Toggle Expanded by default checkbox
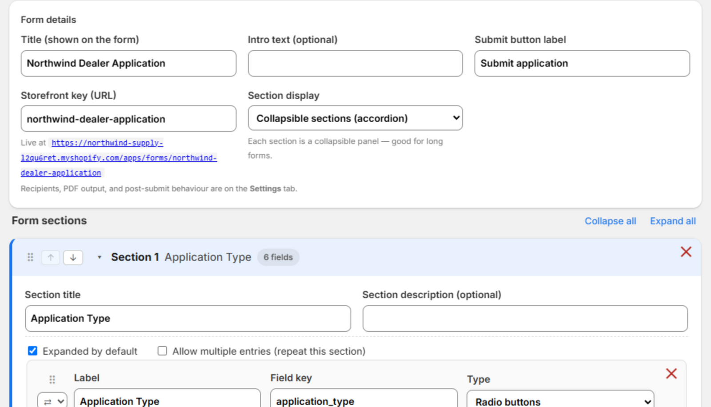Viewport: 711px width, 407px height. pos(32,351)
